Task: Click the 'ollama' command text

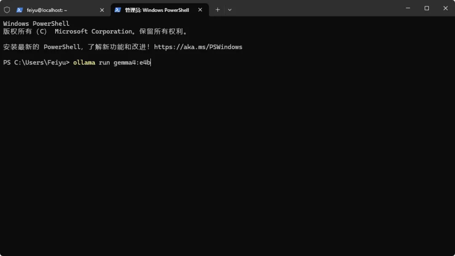Action: pos(84,62)
